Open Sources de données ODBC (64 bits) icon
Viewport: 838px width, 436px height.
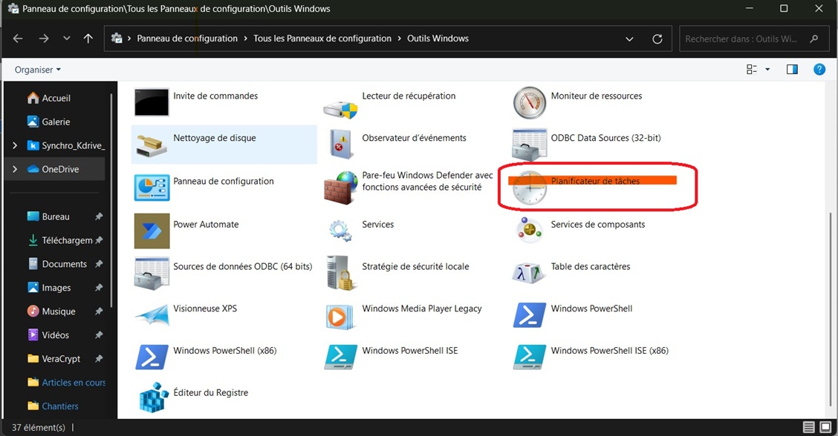152,273
